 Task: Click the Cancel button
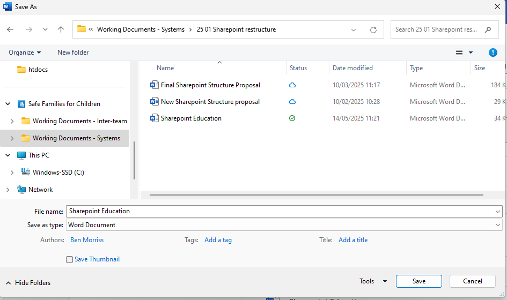tap(472, 281)
